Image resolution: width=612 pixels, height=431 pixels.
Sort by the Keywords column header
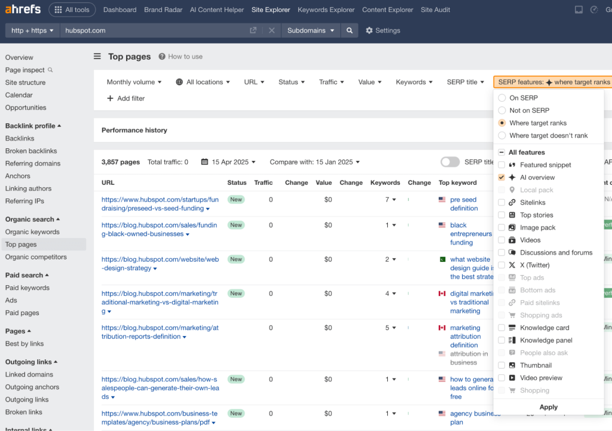(x=385, y=182)
